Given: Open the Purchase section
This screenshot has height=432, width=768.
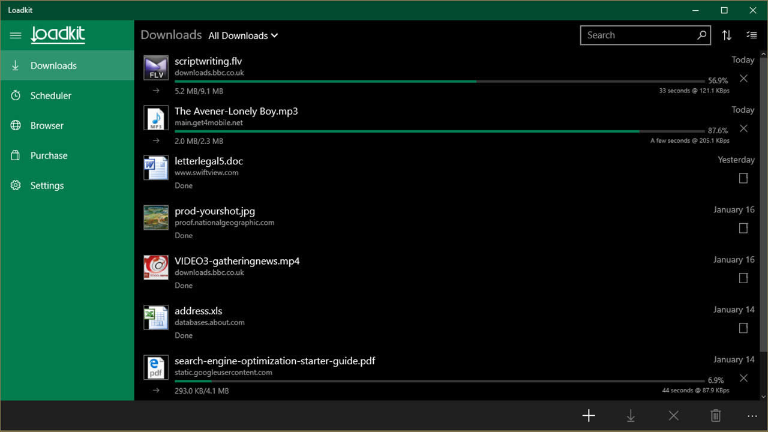Looking at the screenshot, I should tap(48, 155).
